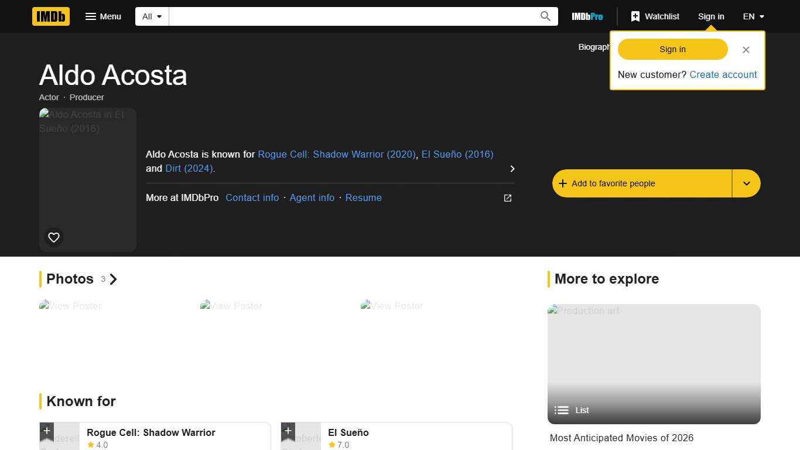Open the All search category dropdown
Screen dimensions: 800x450
click(x=151, y=16)
